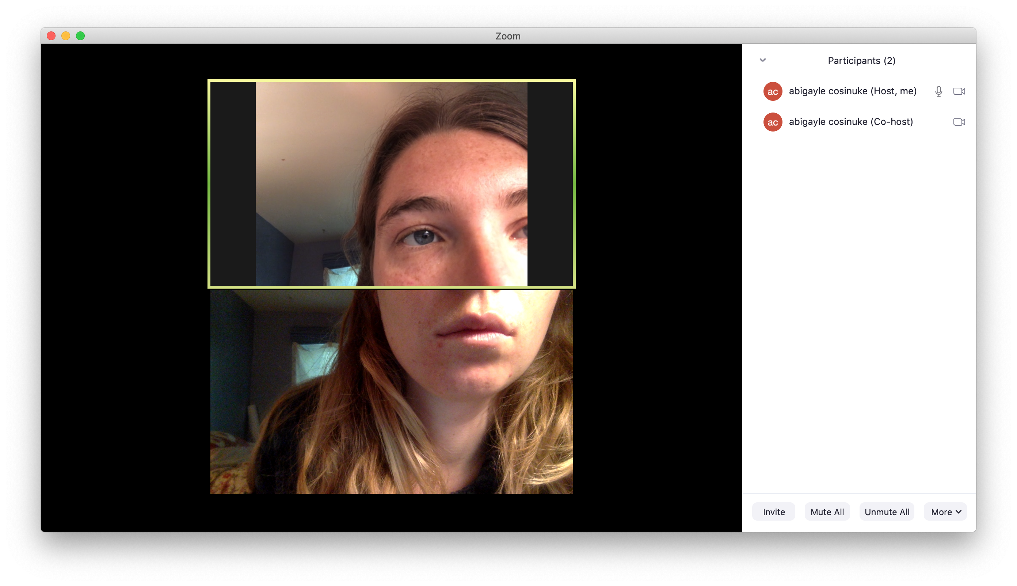Toggle the host's video camera icon
Viewport: 1017px width, 586px height.
pos(959,91)
